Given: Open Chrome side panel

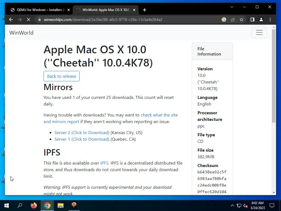Looking at the screenshot, I should point(252,20).
